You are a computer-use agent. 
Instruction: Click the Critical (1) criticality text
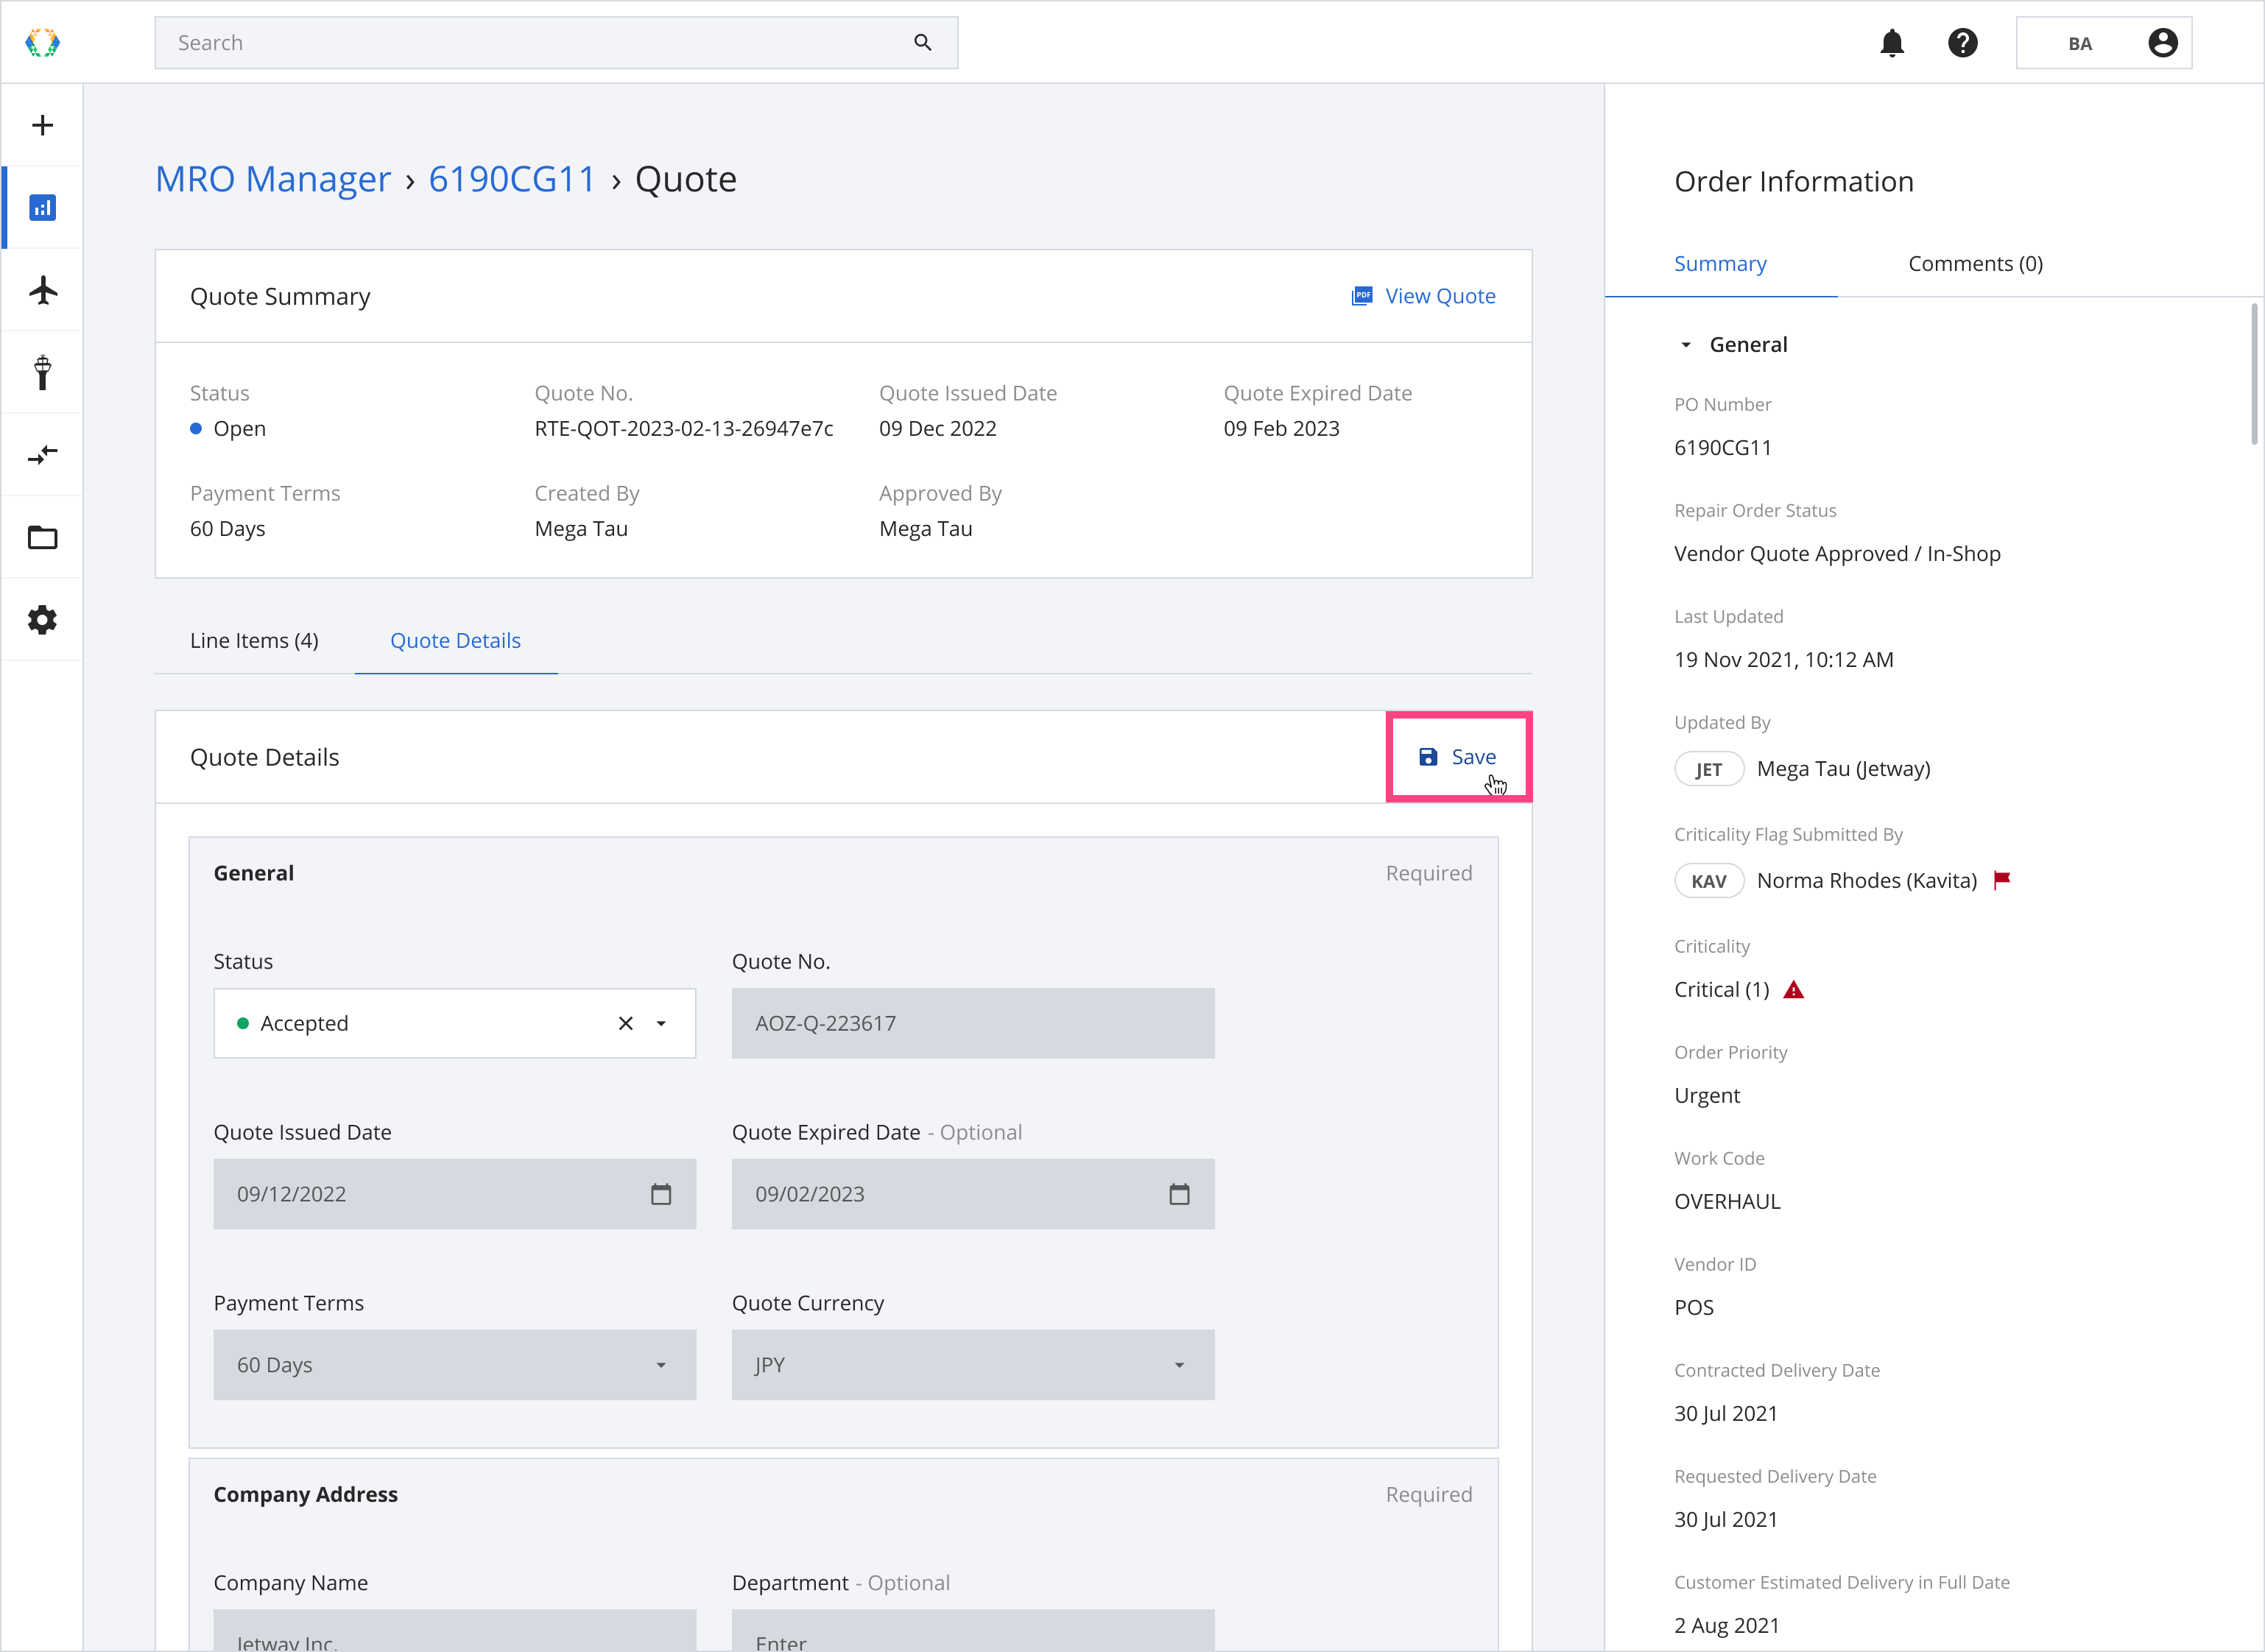click(x=1721, y=990)
